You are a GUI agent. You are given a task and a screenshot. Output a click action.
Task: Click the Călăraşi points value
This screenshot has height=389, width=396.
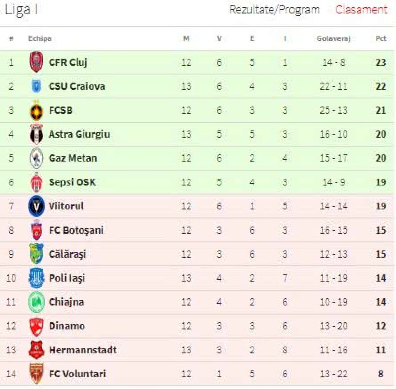380,254
